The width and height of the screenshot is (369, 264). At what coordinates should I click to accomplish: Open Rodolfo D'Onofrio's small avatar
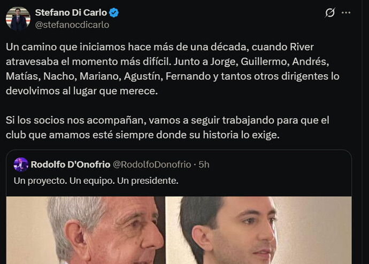pos(21,165)
